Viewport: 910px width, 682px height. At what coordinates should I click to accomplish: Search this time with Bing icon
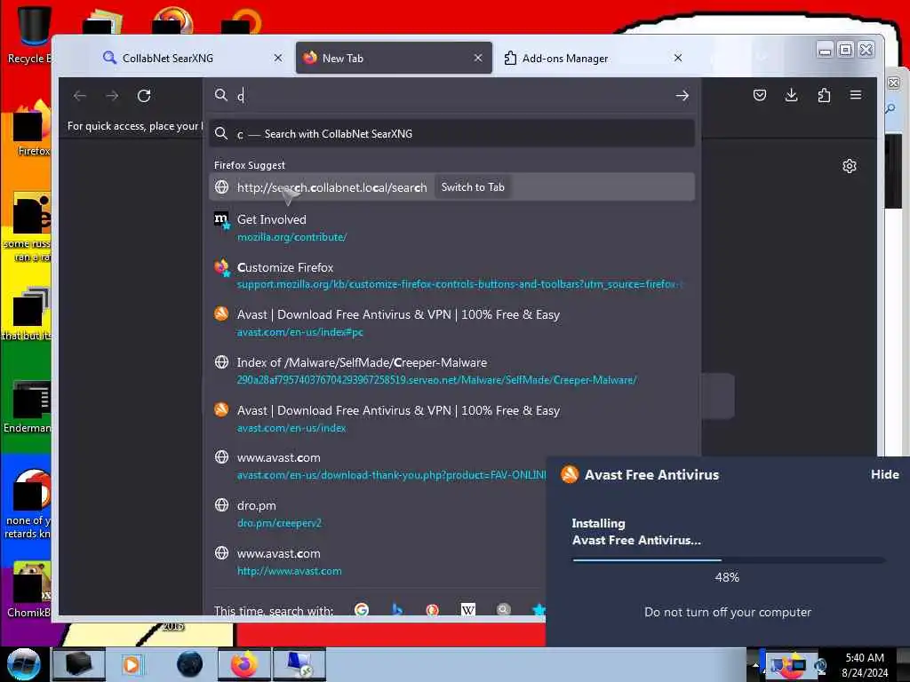(397, 610)
